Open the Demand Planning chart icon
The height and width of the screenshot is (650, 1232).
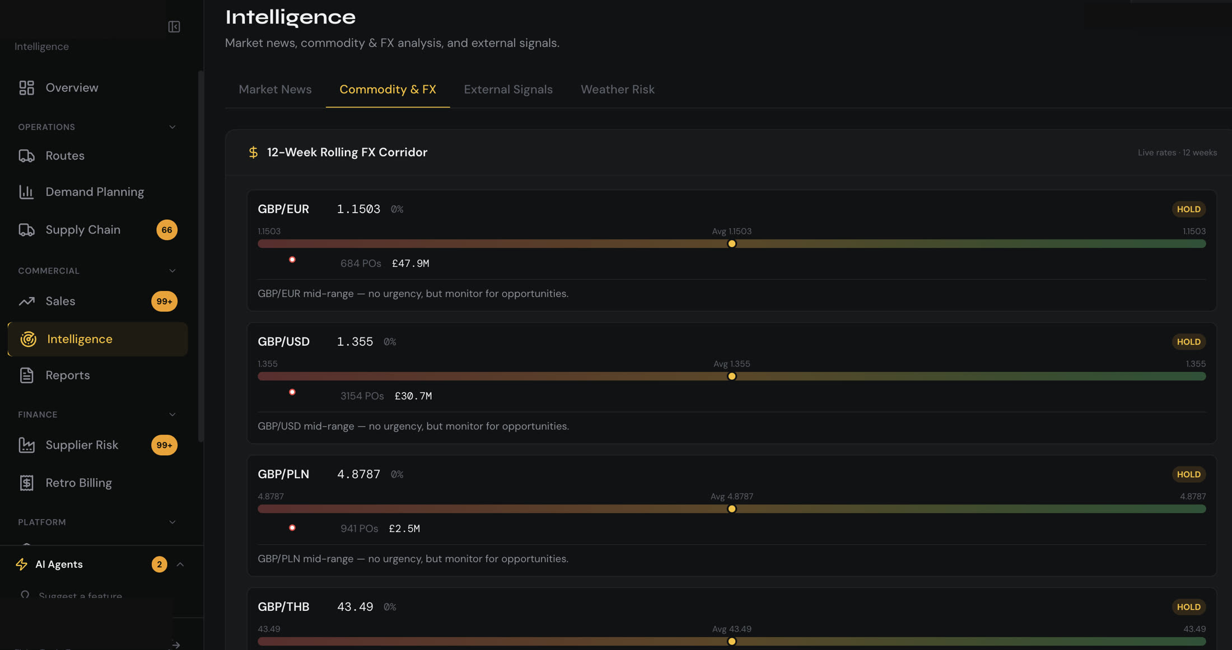pos(26,192)
